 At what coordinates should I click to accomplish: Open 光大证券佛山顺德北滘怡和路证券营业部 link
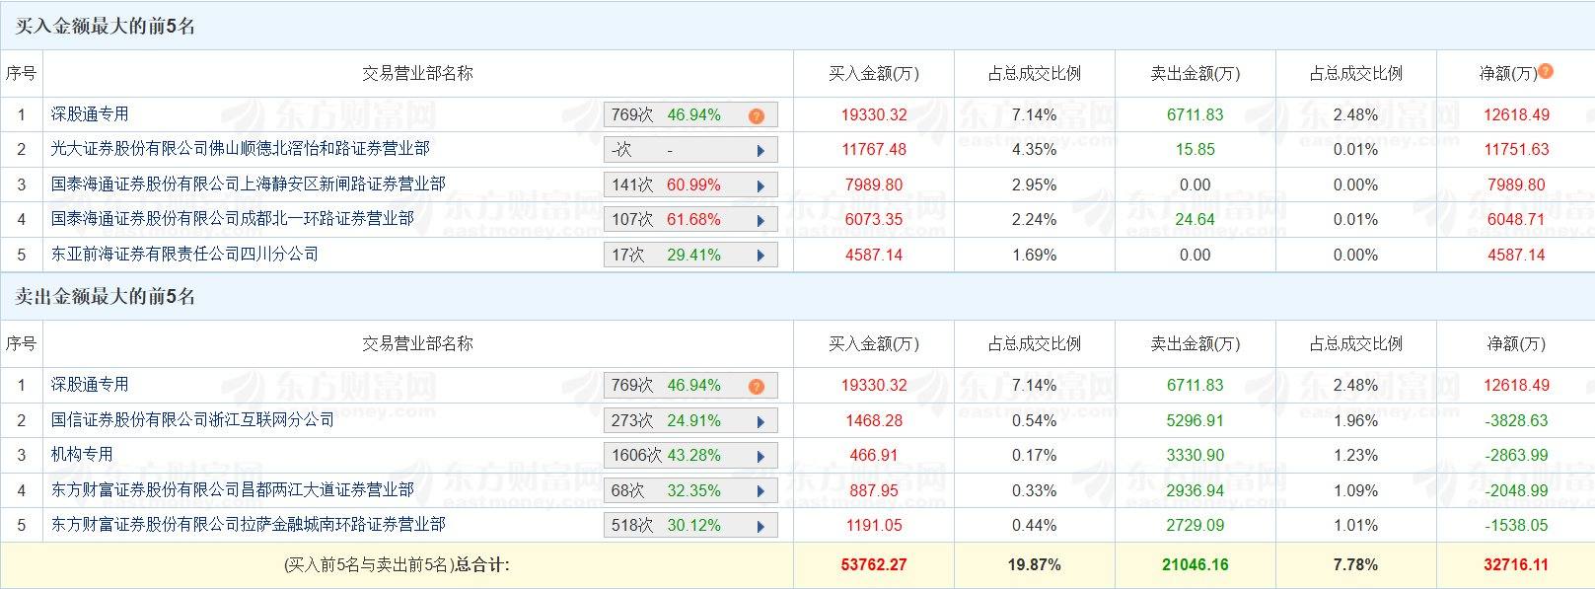click(x=240, y=149)
